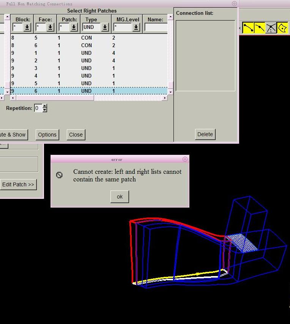Click the curve midpoint tool icon

pos(260,28)
